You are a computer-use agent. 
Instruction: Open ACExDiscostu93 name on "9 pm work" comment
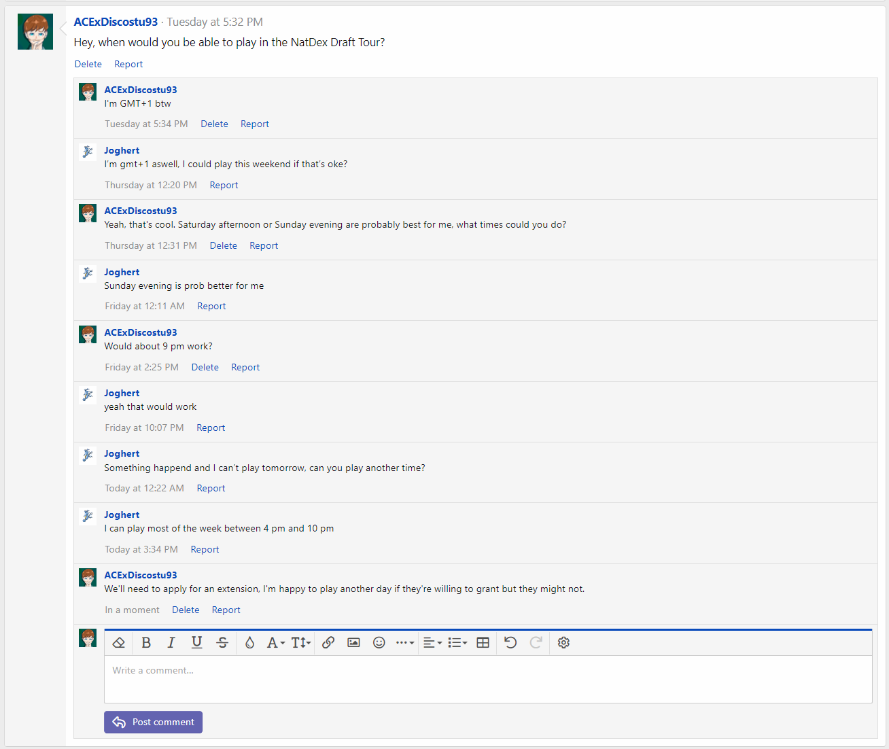point(141,332)
